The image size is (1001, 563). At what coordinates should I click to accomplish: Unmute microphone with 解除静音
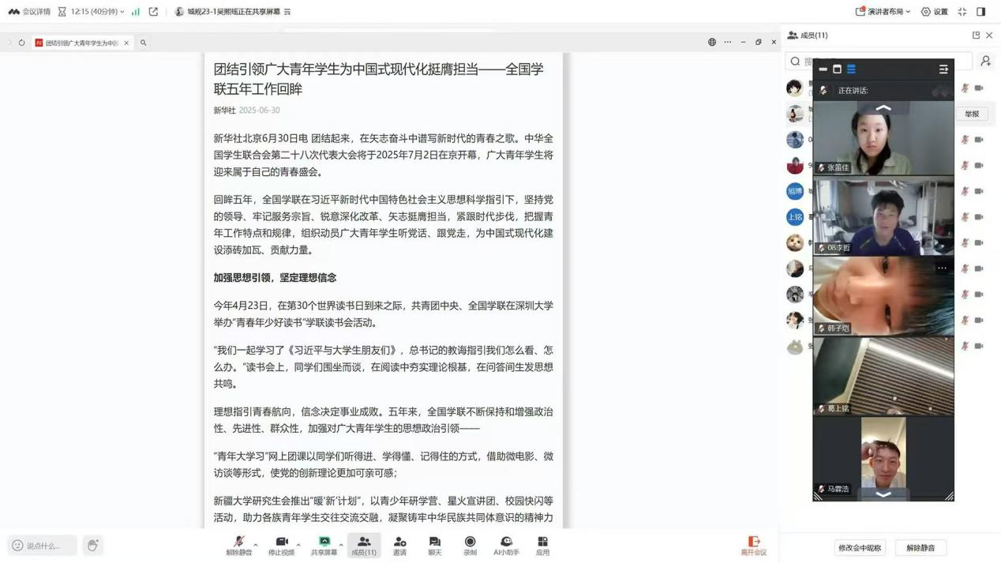point(238,545)
